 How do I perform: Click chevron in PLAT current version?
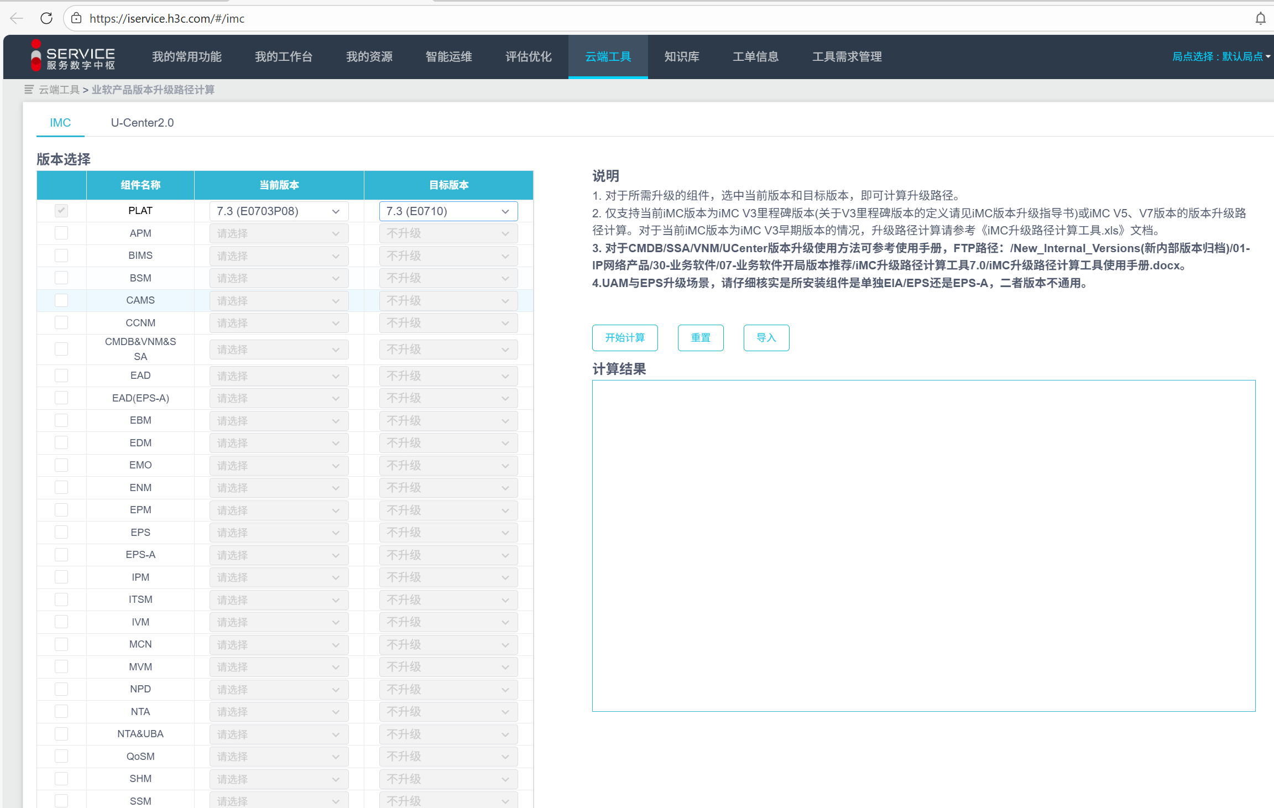tap(336, 211)
